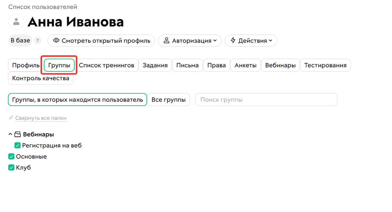Click the collapse arrows icon before Свернуть все папки
Image resolution: width=392 pixels, height=212 pixels.
click(x=11, y=118)
